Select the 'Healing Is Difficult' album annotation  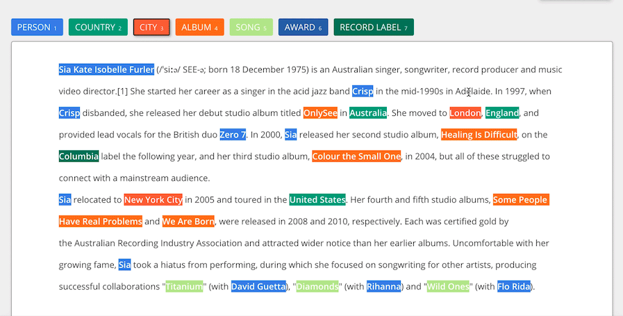point(479,135)
